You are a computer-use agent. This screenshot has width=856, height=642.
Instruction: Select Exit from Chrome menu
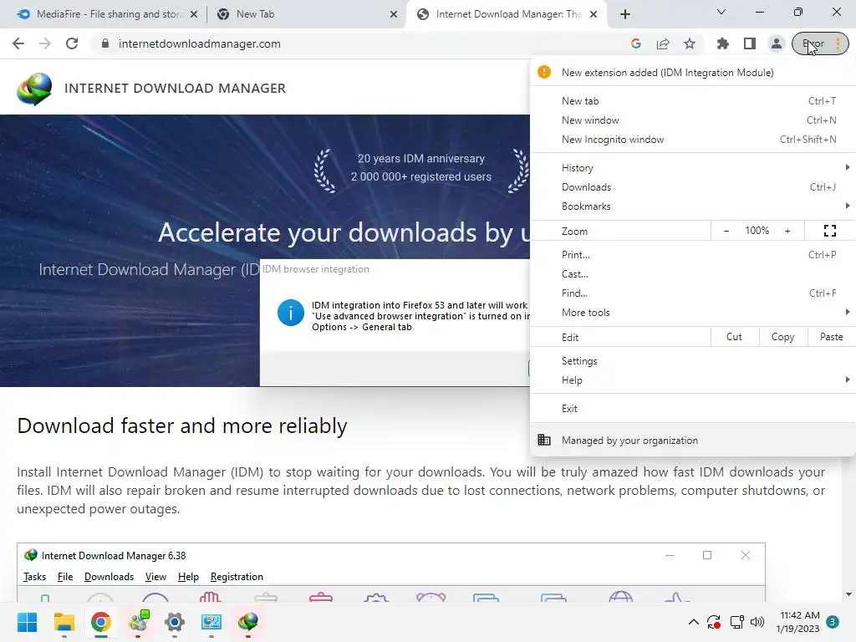(x=693, y=408)
